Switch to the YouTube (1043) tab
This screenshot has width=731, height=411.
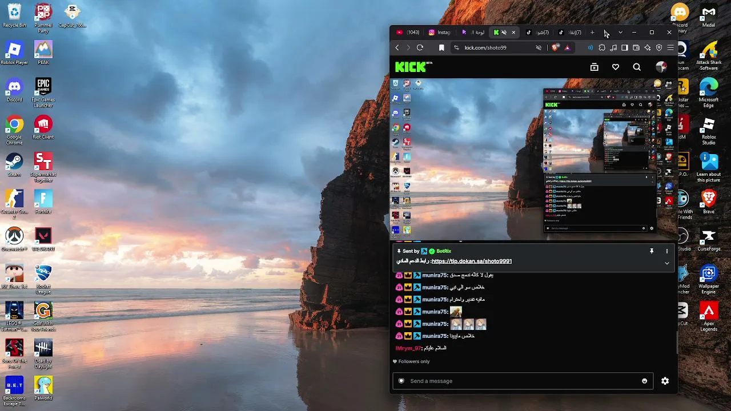click(x=408, y=33)
